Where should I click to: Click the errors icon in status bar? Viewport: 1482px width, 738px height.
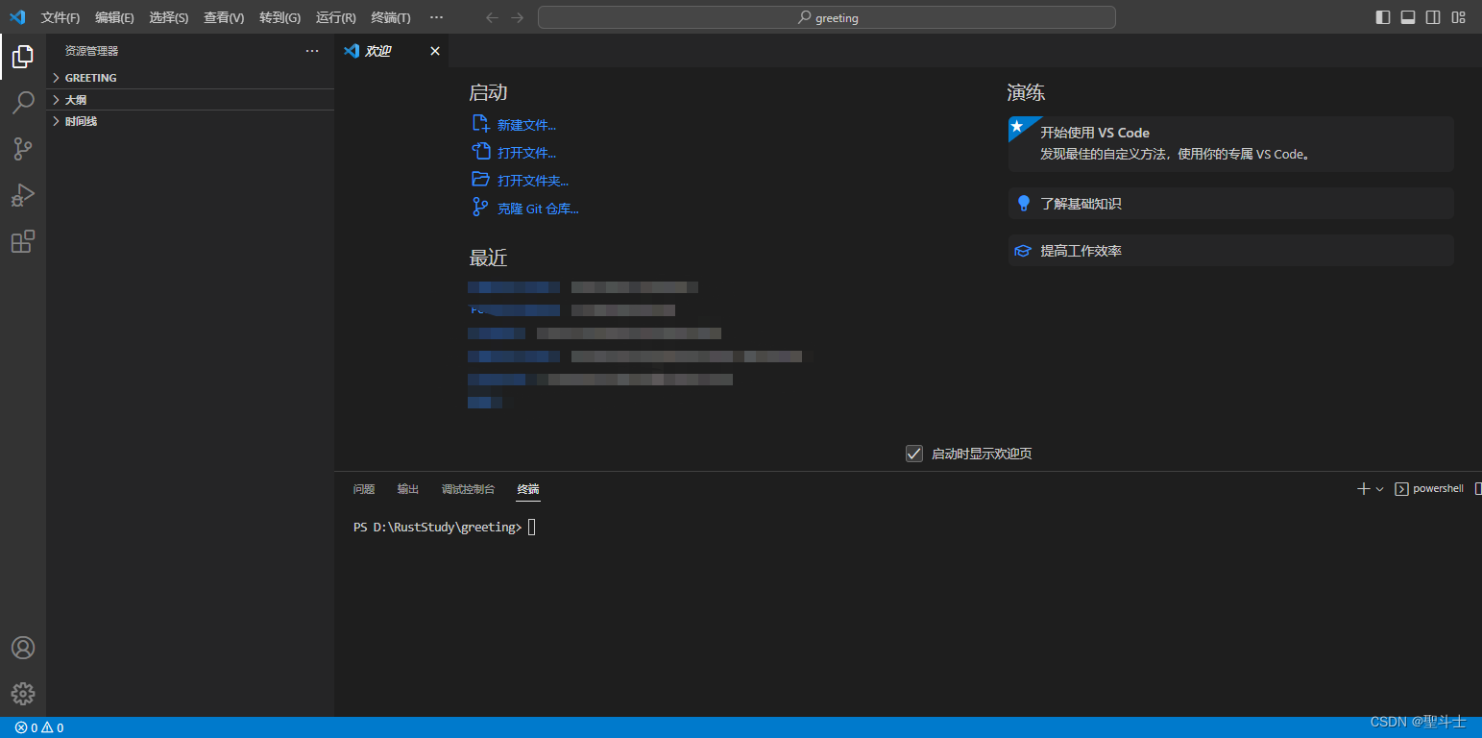[x=21, y=728]
